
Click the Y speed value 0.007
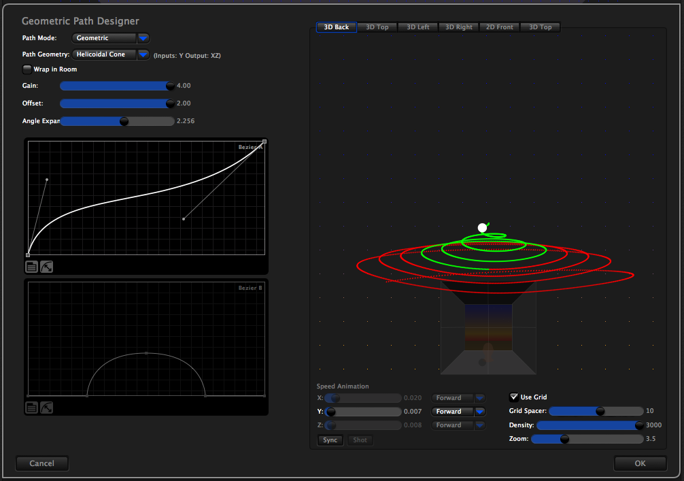pyautogui.click(x=413, y=411)
